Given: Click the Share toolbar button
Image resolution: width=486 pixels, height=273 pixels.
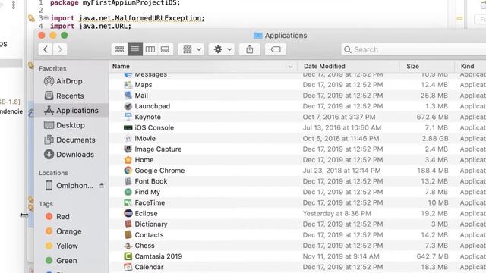Looking at the screenshot, I should coord(250,49).
